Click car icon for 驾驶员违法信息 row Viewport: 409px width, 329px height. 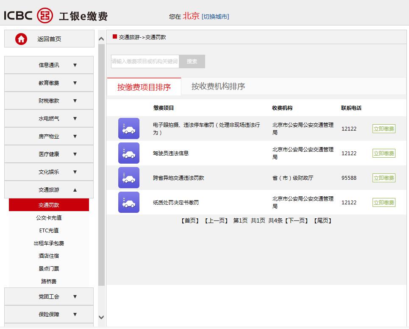coord(129,153)
